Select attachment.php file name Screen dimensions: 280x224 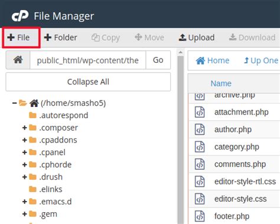(x=242, y=112)
